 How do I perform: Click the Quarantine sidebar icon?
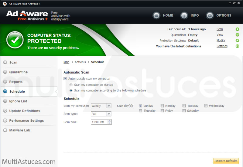(5, 72)
